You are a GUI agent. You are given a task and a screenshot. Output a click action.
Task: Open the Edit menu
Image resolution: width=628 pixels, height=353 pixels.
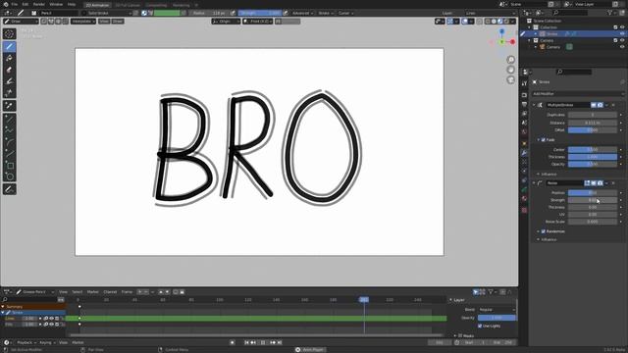(x=26, y=4)
